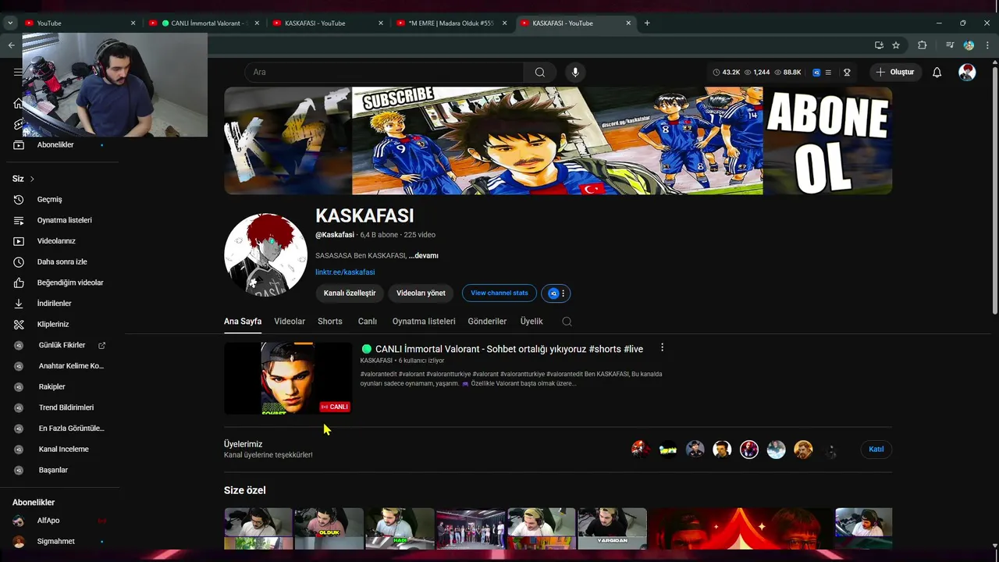Viewport: 999px width, 562px height.
Task: Open the Oynatma listeleri channel tab
Action: pyautogui.click(x=424, y=322)
